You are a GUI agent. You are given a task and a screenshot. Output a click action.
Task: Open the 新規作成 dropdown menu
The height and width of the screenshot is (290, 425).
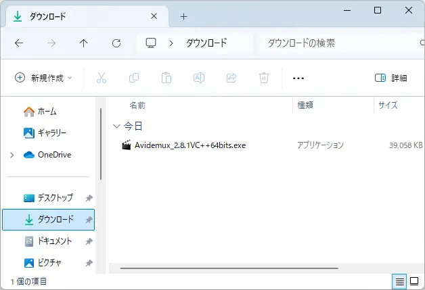coord(43,78)
